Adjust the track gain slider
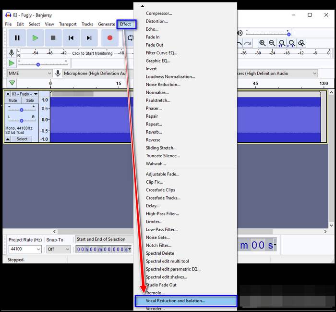Image resolution: width=336 pixels, height=312 pixels. (x=22, y=110)
